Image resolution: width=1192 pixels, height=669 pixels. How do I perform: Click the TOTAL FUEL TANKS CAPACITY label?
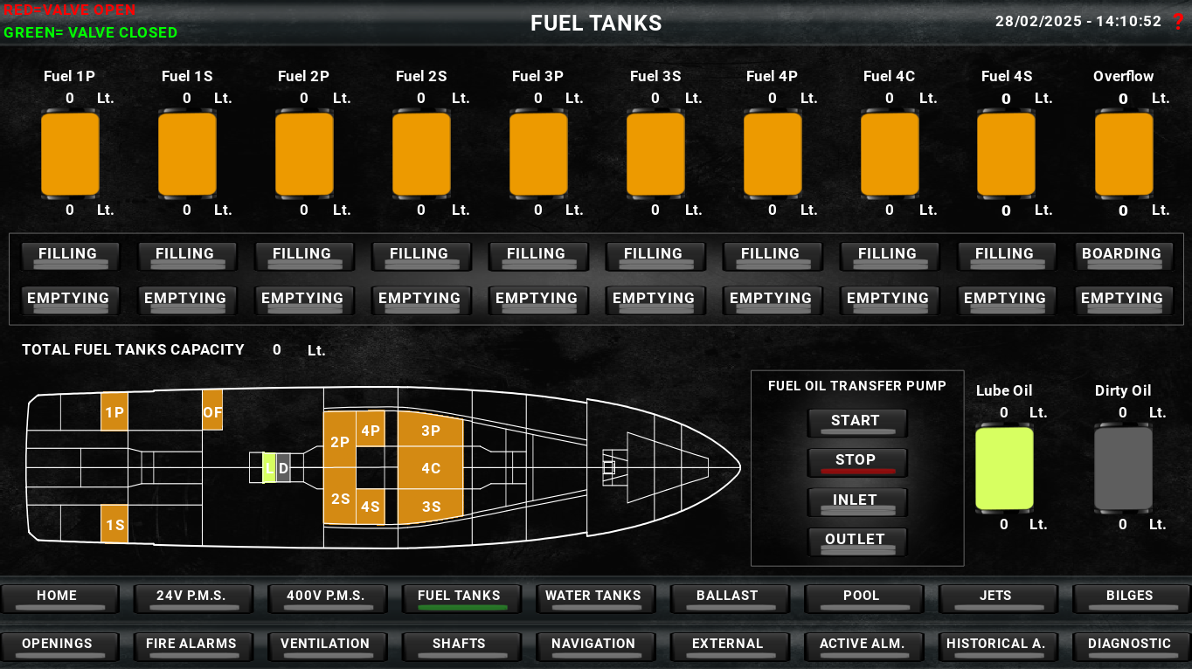[133, 349]
